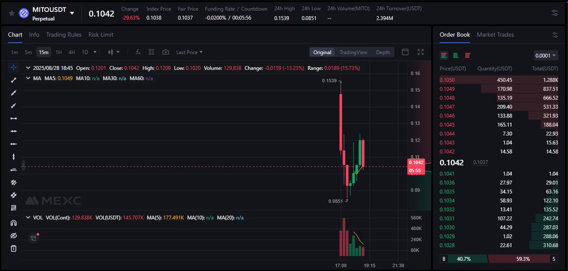The image size is (568, 271).
Task: Collapse the MA indicator legend chevron
Action: tap(28, 78)
